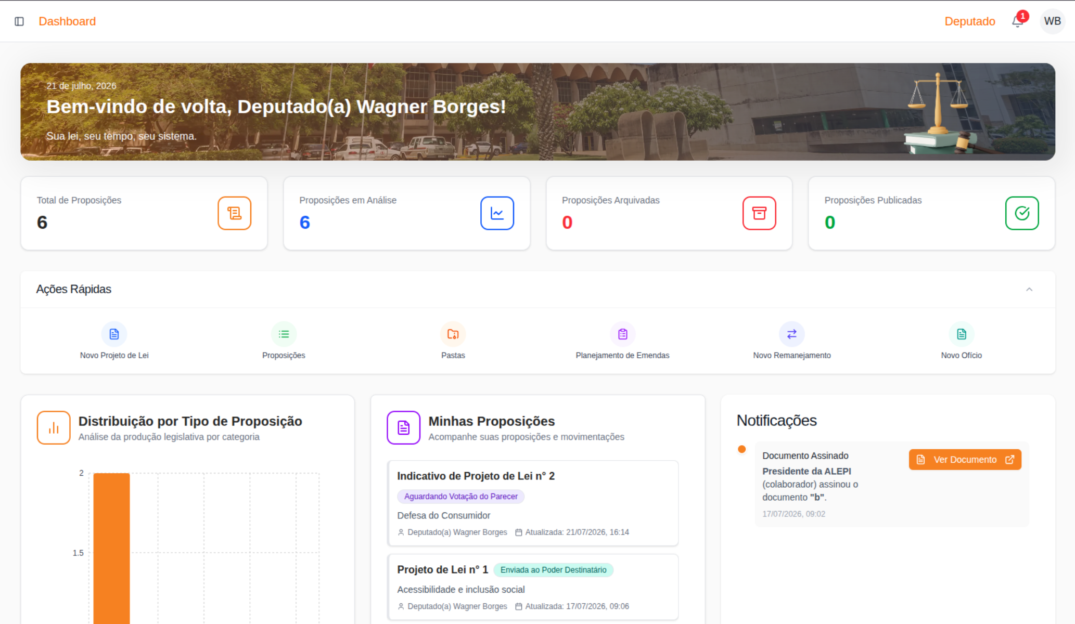1075x624 pixels.
Task: Click Atualizada: 17/07/2026, 09:06 date
Action: pos(577,606)
